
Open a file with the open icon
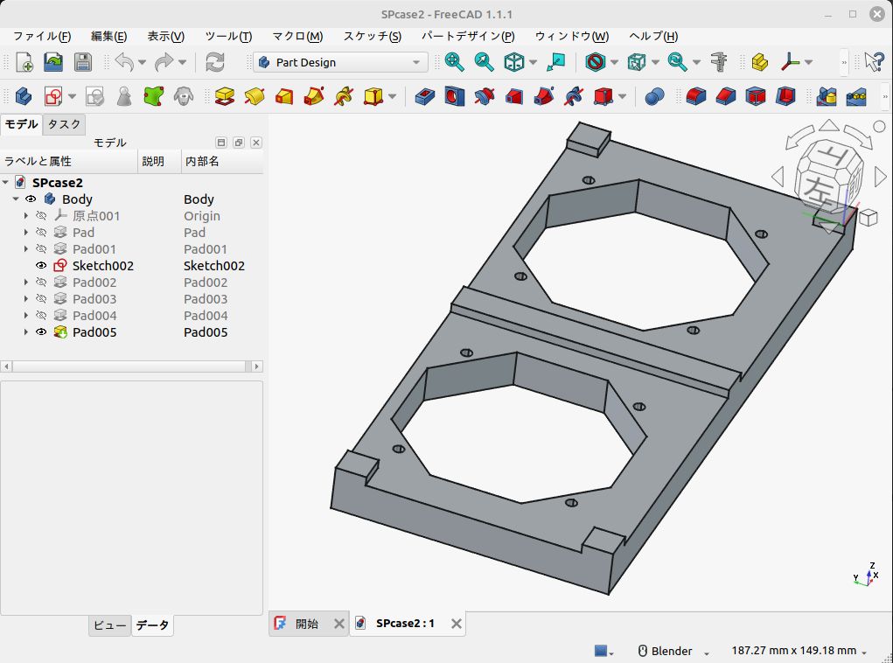point(53,62)
